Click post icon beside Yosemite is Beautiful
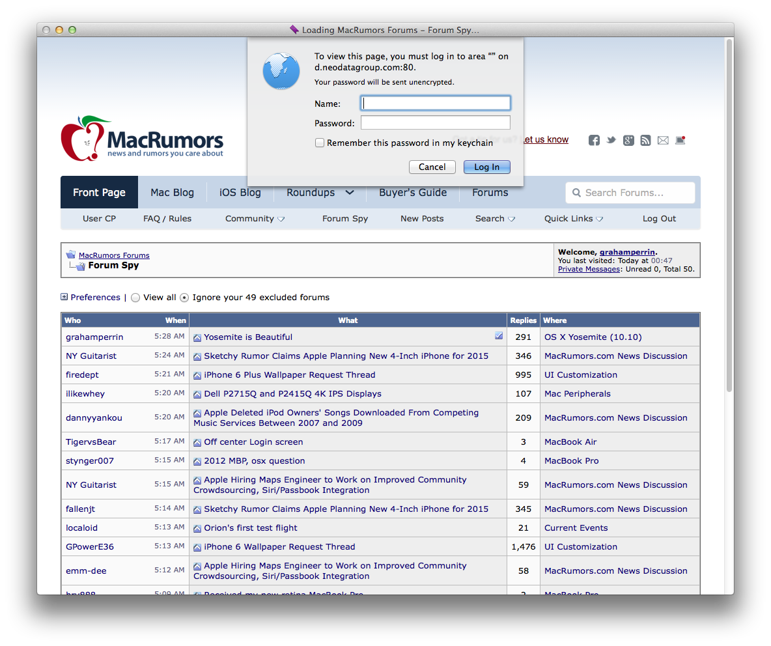 [197, 338]
